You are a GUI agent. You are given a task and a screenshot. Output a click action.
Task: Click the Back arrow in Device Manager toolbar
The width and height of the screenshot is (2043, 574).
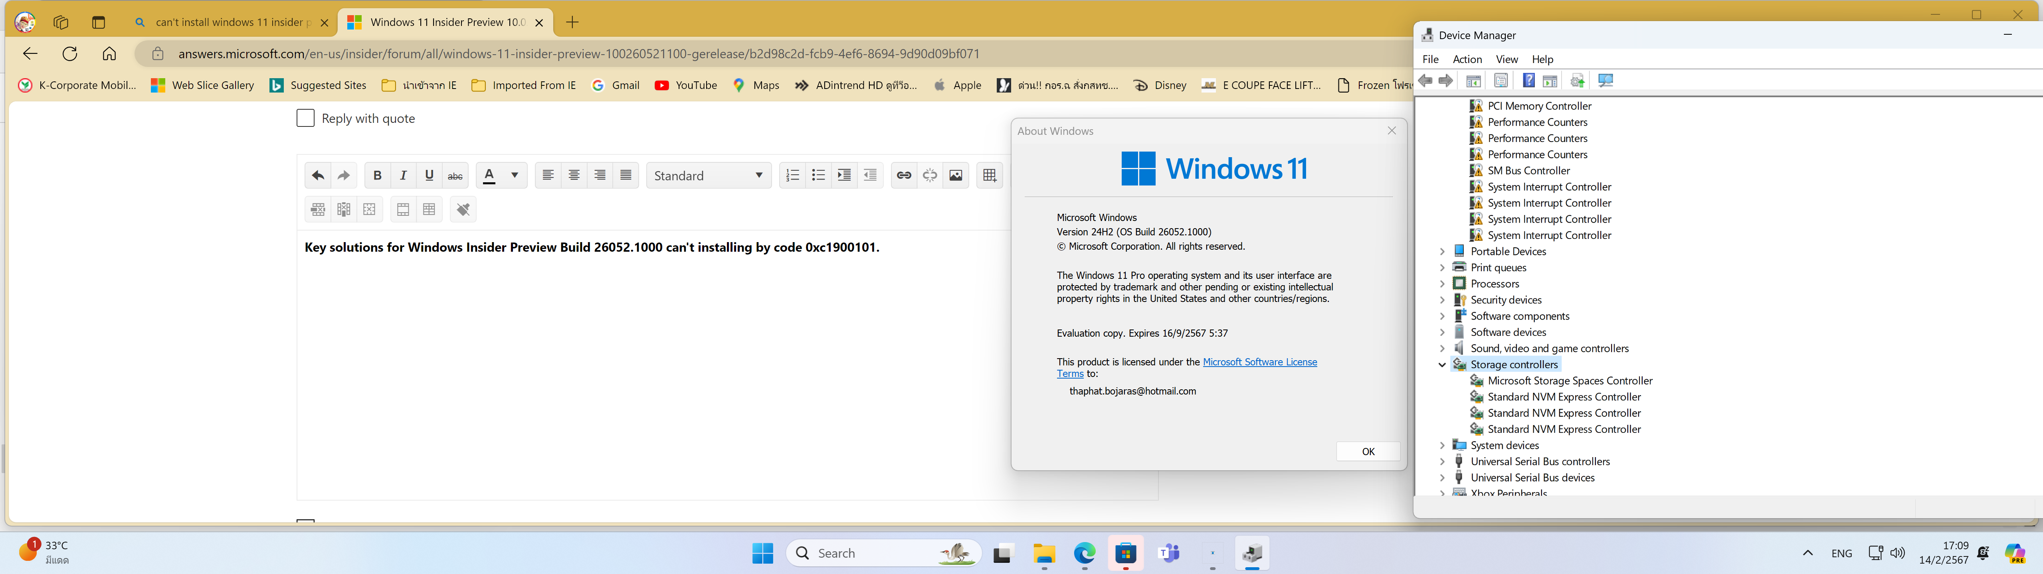pyautogui.click(x=1425, y=81)
